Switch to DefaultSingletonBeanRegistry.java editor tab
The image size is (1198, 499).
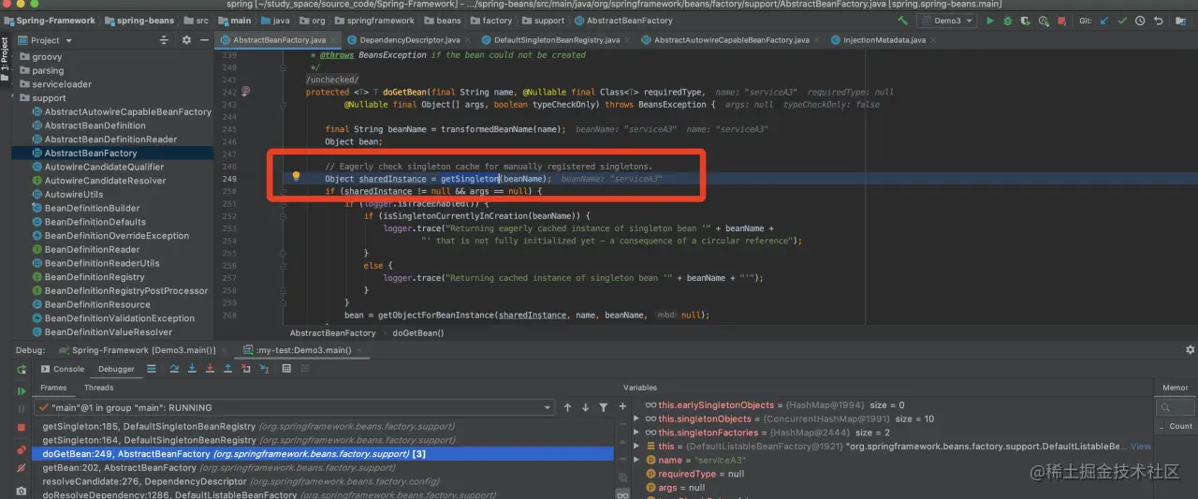pos(556,40)
